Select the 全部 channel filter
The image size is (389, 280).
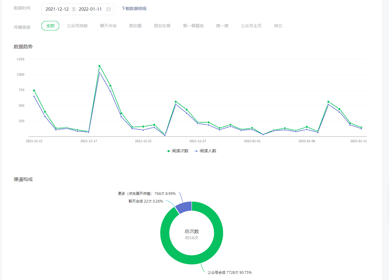coord(50,26)
